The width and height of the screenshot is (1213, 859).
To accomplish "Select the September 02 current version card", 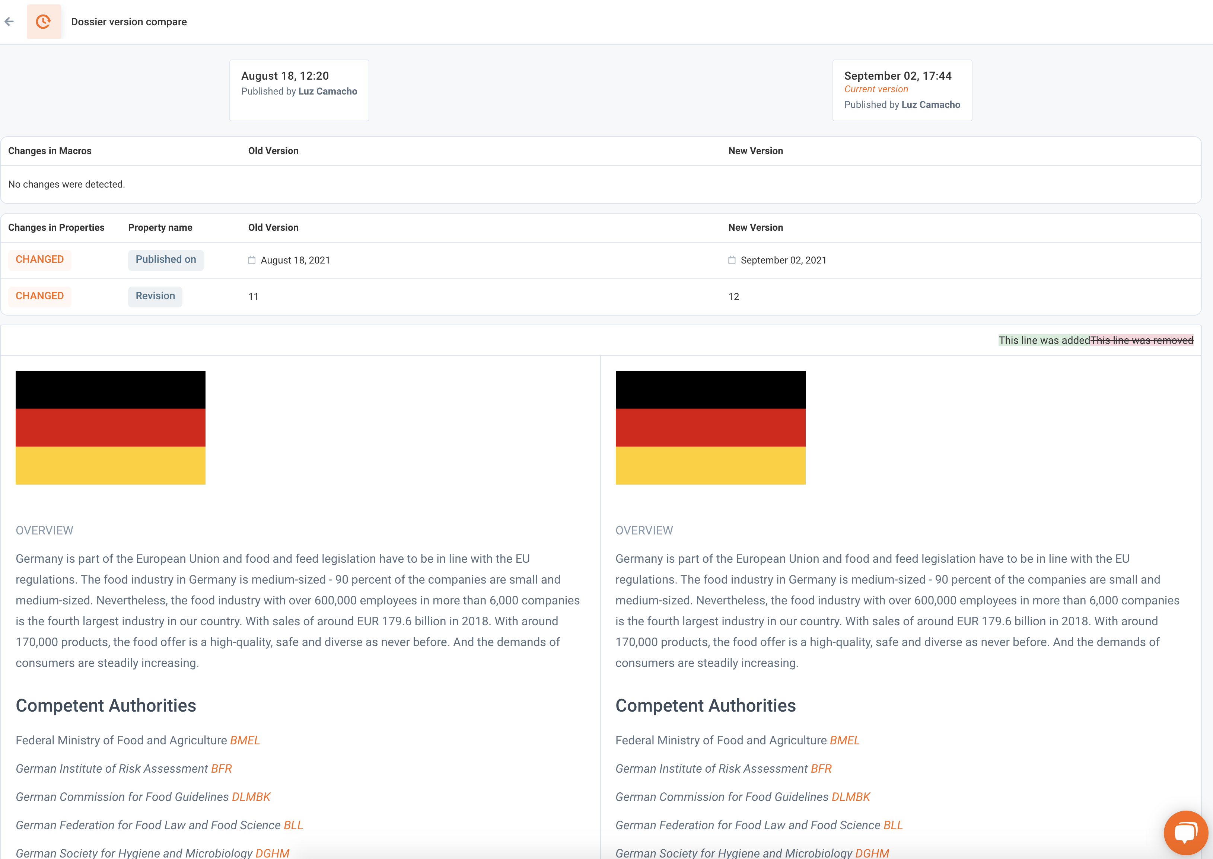I will click(901, 90).
